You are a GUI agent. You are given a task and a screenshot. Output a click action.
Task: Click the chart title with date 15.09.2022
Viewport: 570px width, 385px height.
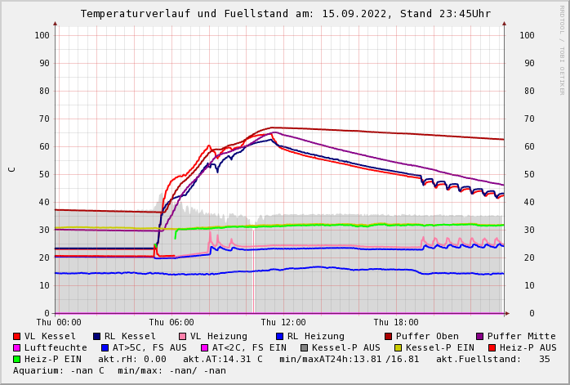pos(286,14)
